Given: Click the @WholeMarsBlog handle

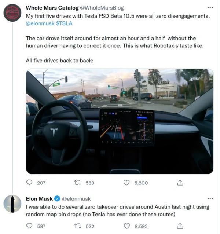Looking at the screenshot, I should (x=99, y=8).
